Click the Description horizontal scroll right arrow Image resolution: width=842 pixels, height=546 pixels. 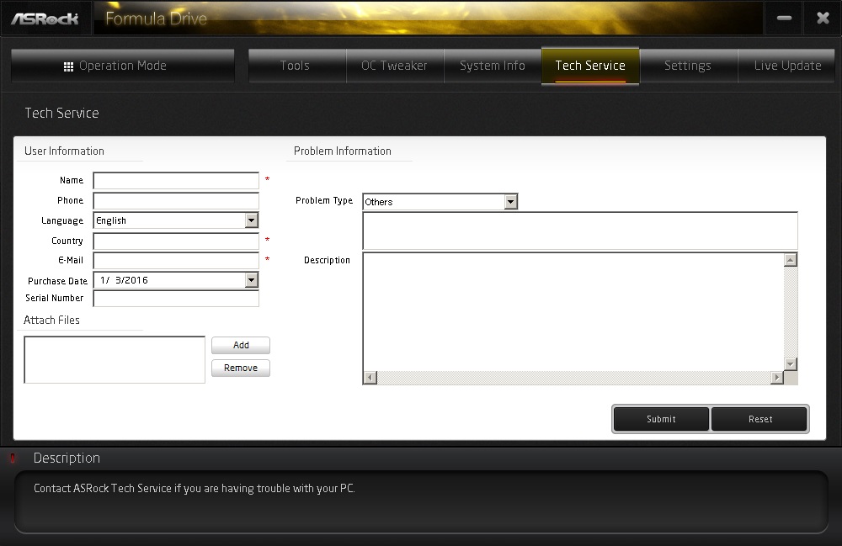(777, 378)
